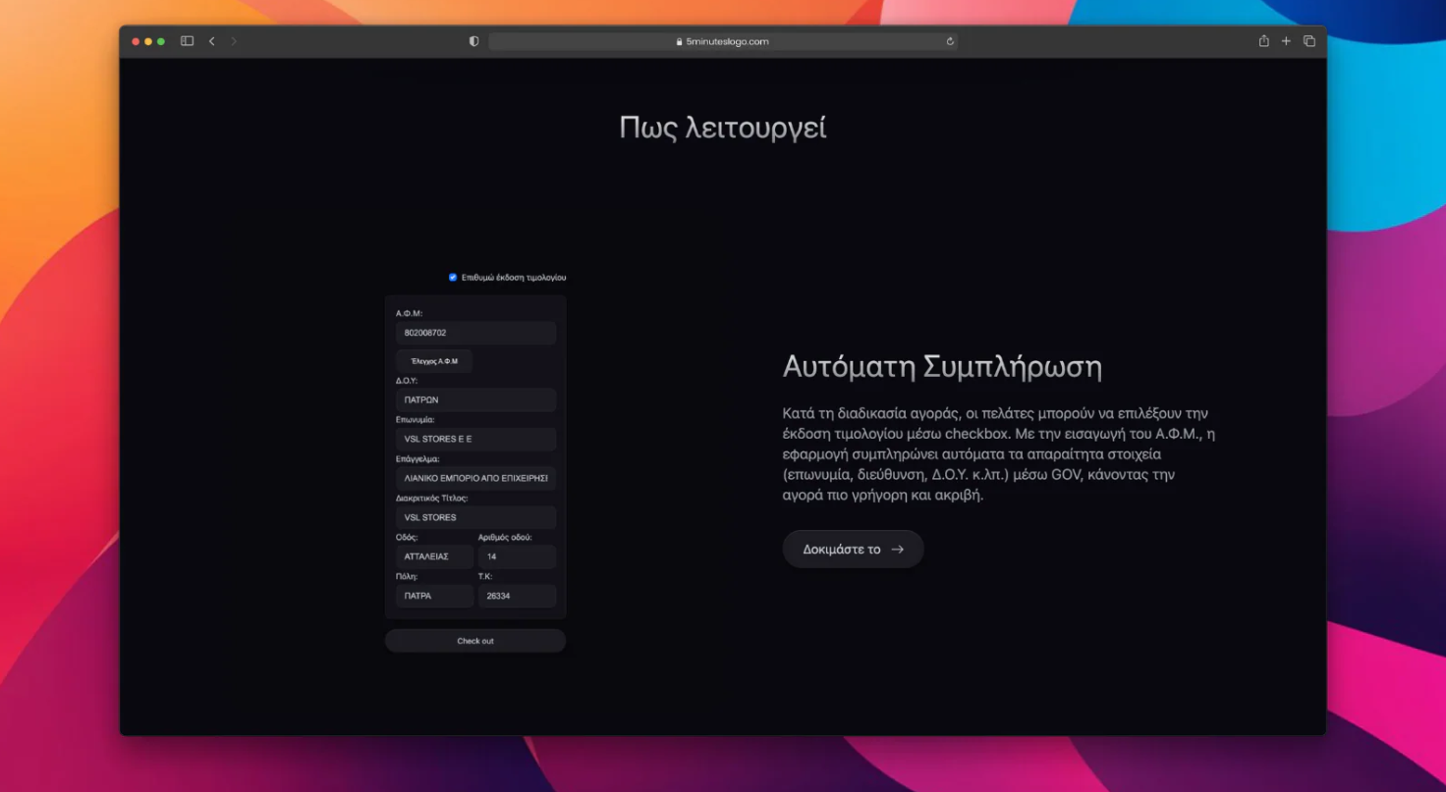The image size is (1446, 792).
Task: Open the Share icon in Safari toolbar
Action: [1264, 40]
